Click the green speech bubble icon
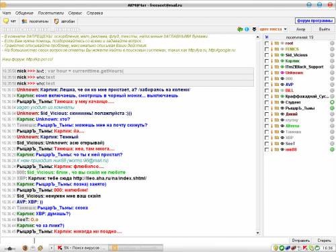The height and width of the screenshot is (252, 336). pos(240,30)
